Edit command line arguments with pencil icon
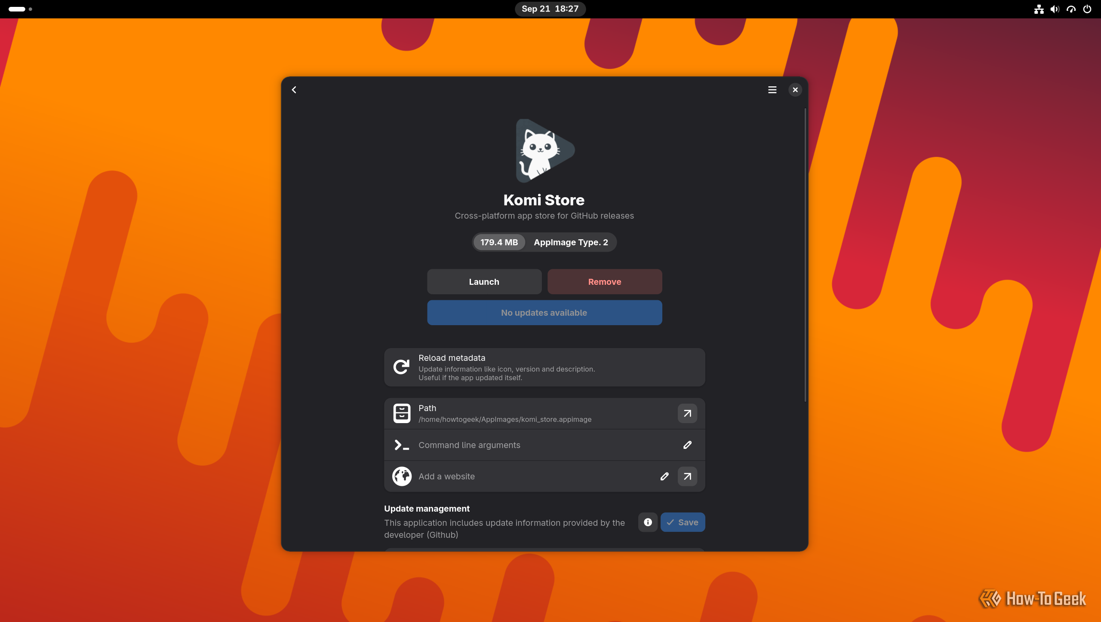The width and height of the screenshot is (1101, 622). pyautogui.click(x=687, y=445)
